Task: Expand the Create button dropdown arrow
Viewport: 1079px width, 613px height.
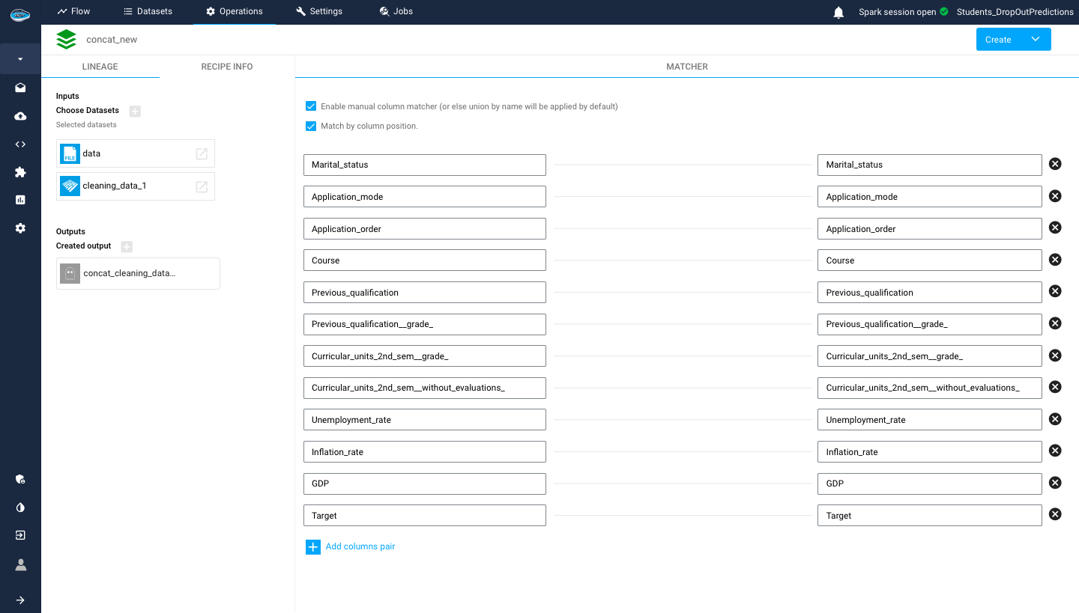Action: 1035,40
